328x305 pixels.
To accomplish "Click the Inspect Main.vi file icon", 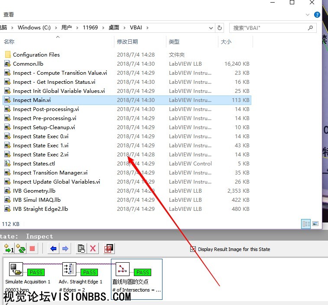I will tap(7, 100).
